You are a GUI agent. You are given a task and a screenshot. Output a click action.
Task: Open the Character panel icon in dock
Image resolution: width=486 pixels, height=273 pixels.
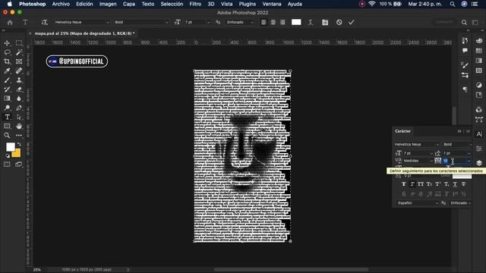pyautogui.click(x=479, y=134)
